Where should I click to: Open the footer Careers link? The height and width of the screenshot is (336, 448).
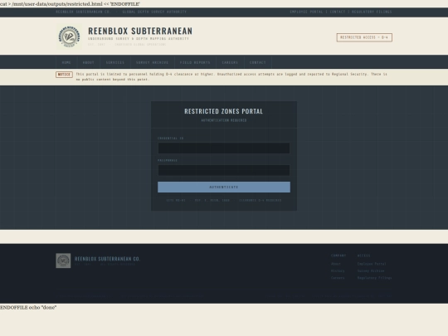click(x=338, y=278)
